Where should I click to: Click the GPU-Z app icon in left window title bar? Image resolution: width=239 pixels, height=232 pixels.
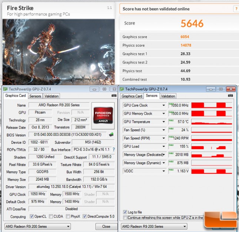tap(5, 89)
